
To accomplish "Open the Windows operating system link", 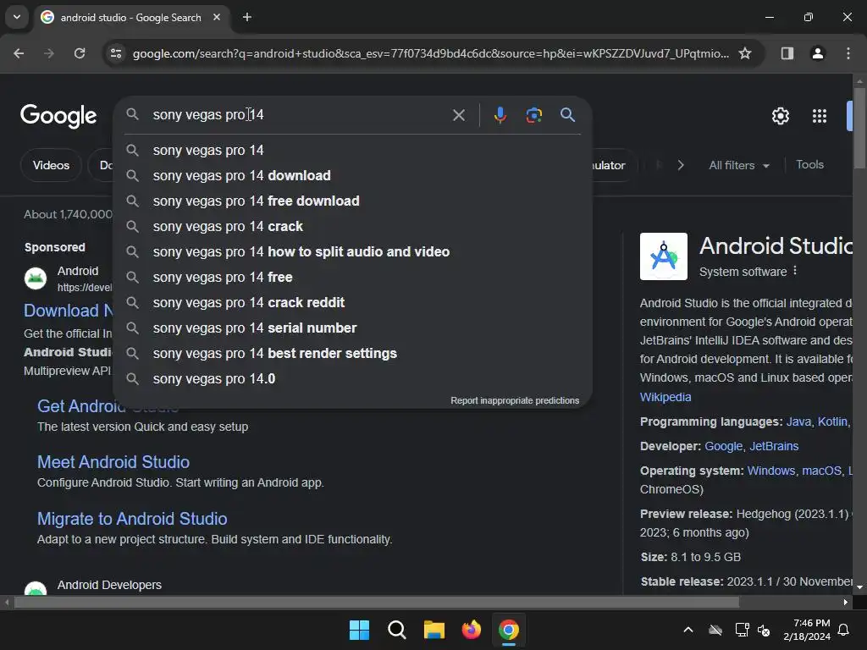I will (770, 471).
